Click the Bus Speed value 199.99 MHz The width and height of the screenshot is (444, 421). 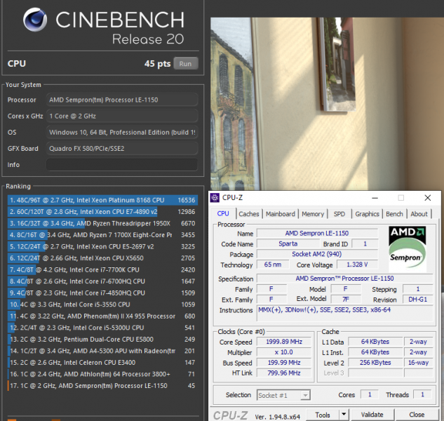click(284, 363)
